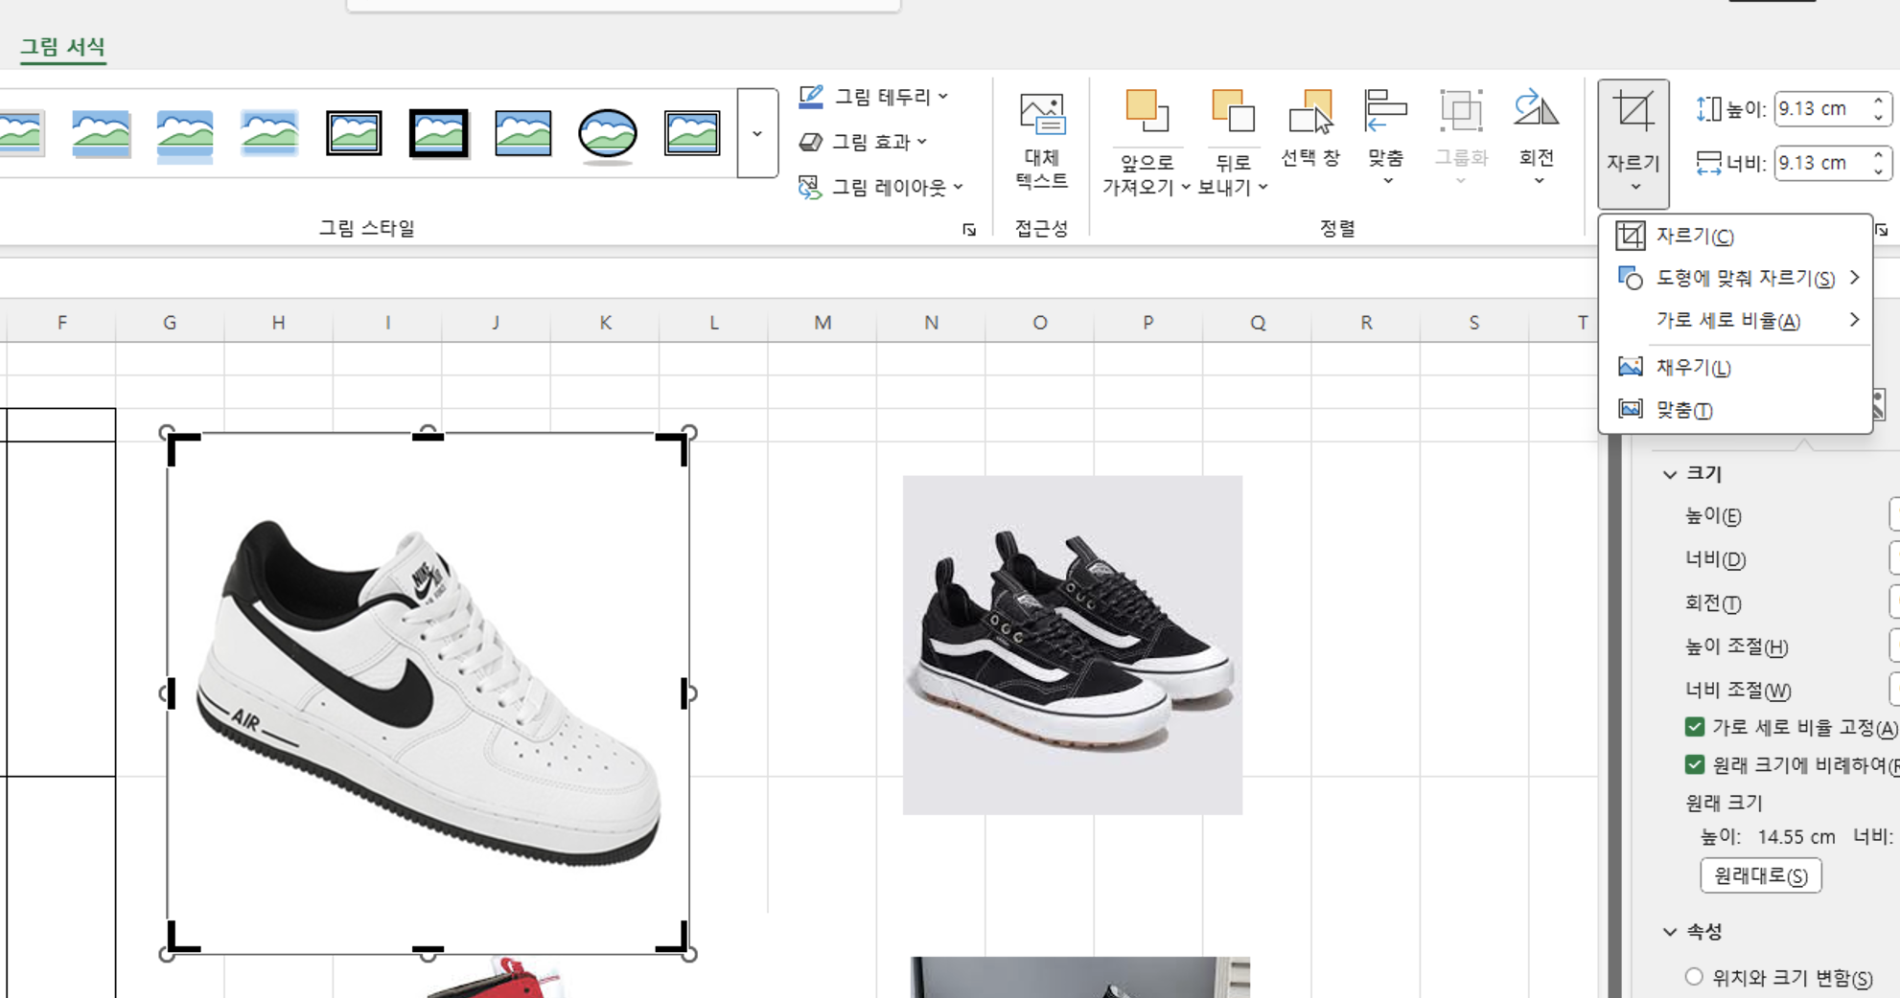This screenshot has height=998, width=1900.
Task: Collapse the 속성 section in format pane
Action: (1671, 932)
